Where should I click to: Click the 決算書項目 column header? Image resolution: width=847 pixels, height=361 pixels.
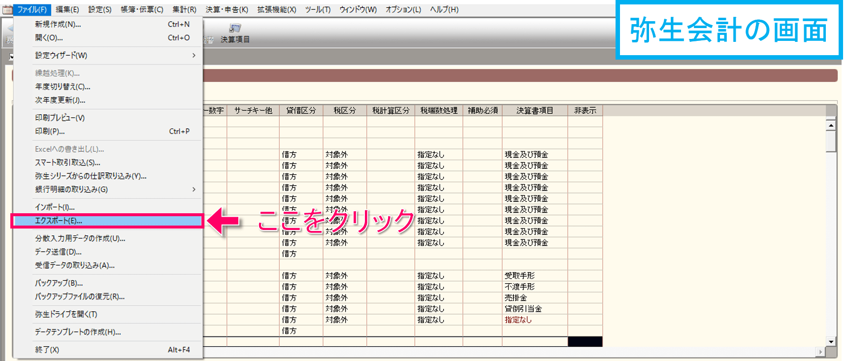[x=535, y=111]
